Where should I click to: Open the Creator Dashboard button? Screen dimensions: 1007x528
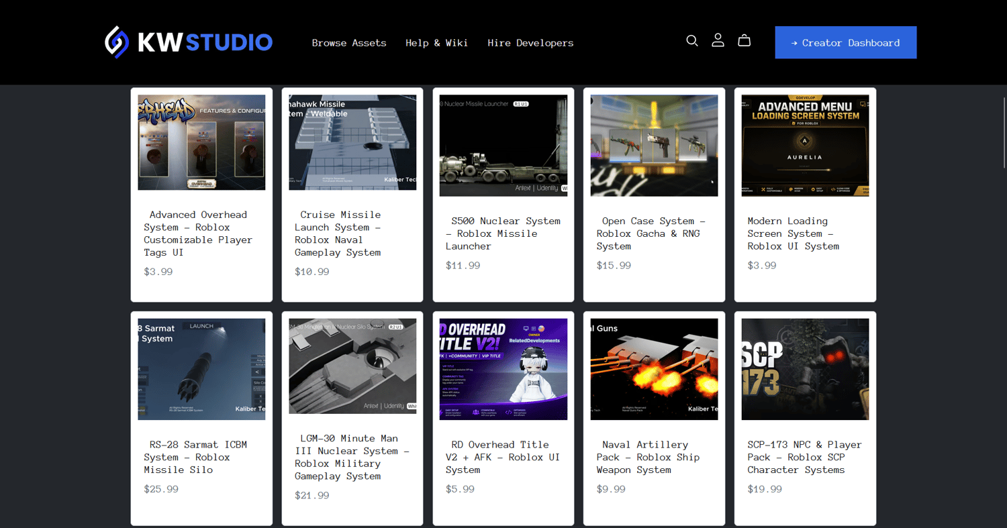846,42
